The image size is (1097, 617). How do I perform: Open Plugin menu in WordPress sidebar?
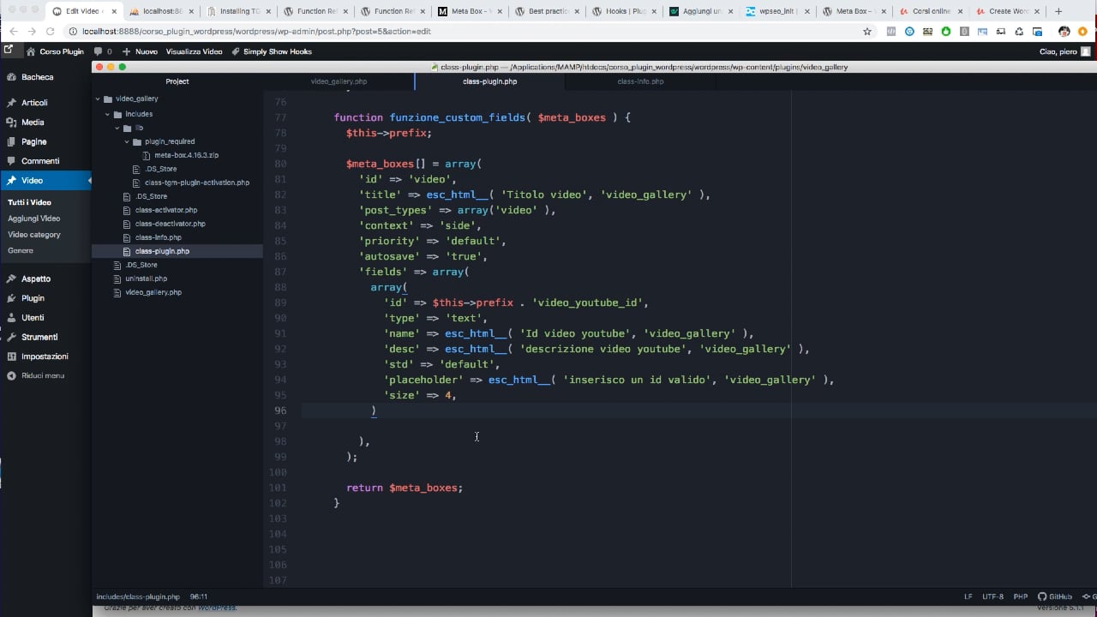click(33, 298)
